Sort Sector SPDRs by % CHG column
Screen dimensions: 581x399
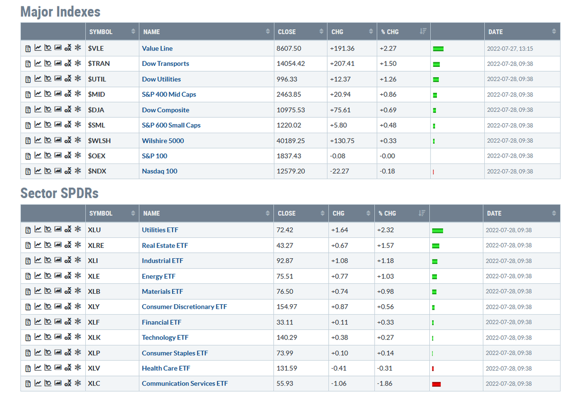402,213
